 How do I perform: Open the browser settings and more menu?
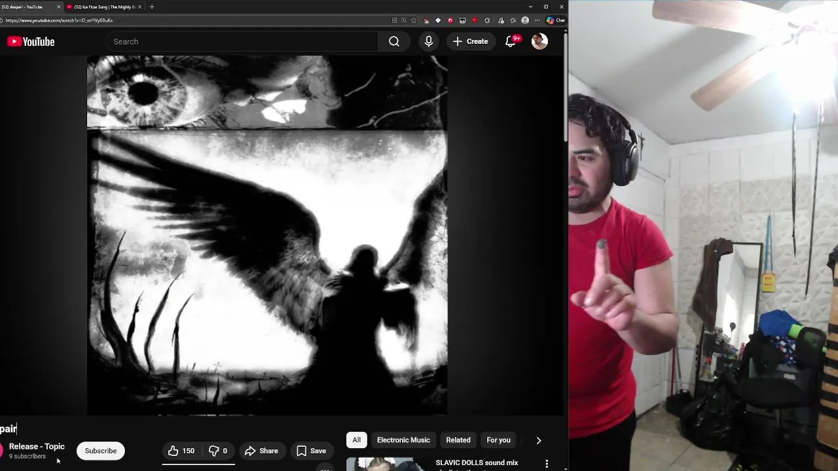point(537,20)
